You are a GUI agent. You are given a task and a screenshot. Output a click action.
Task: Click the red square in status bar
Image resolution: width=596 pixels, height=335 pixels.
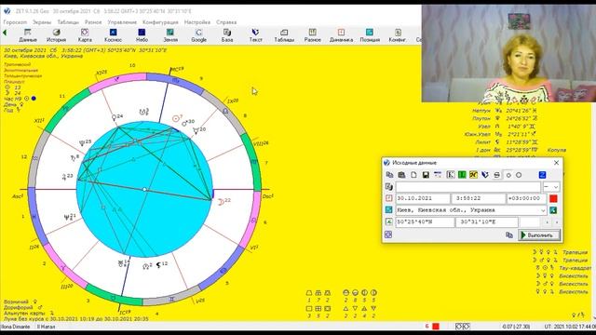tap(436, 327)
